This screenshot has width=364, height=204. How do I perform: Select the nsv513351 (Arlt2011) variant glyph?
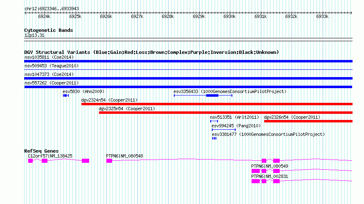pyautogui.click(x=214, y=121)
